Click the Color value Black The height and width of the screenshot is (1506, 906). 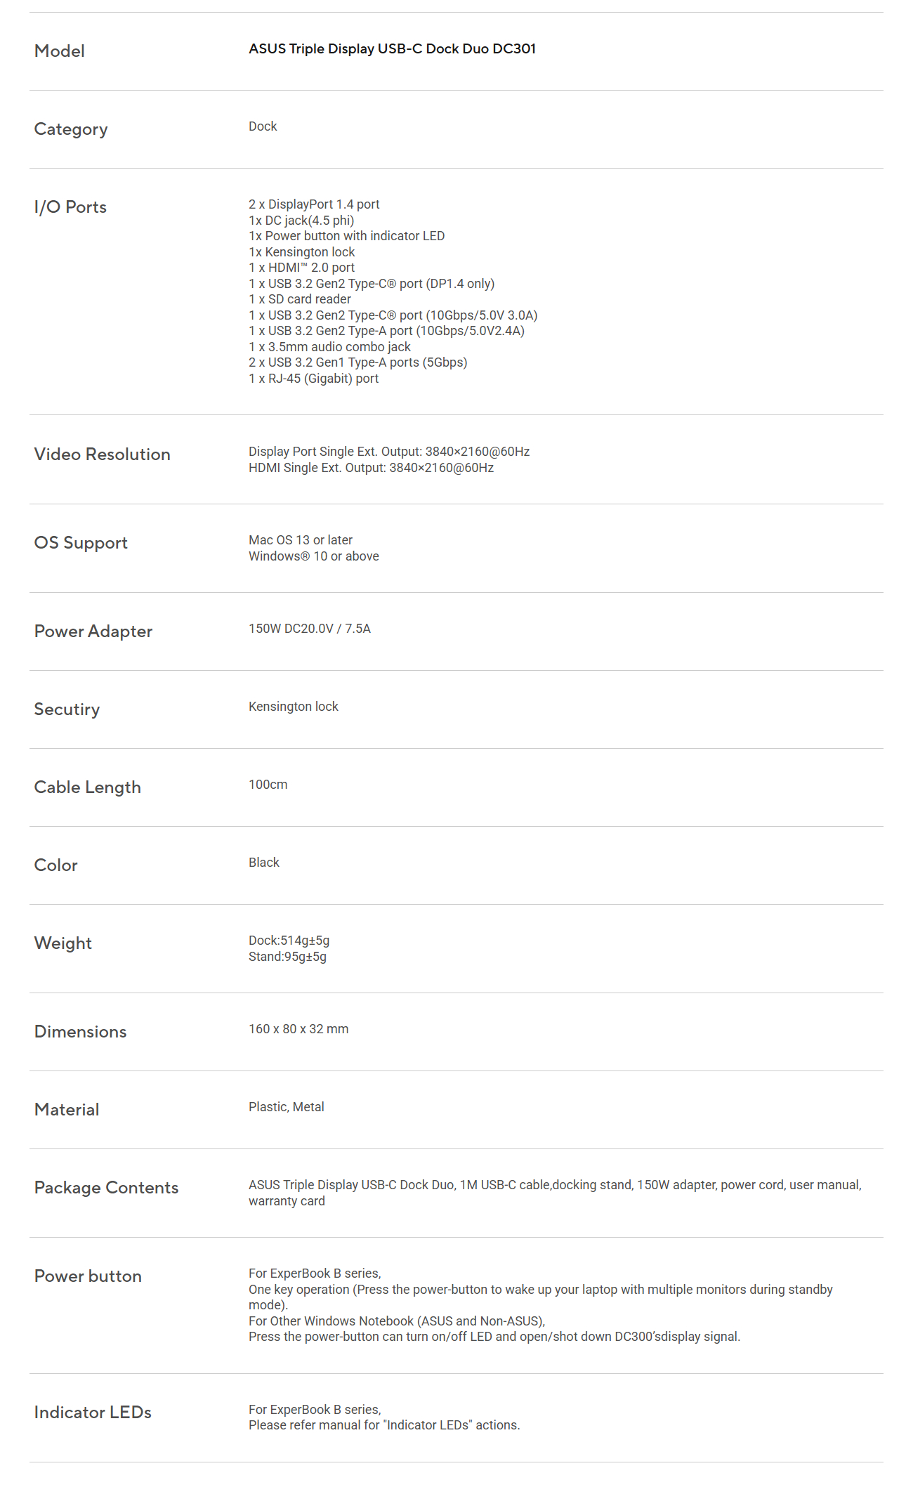pyautogui.click(x=264, y=863)
